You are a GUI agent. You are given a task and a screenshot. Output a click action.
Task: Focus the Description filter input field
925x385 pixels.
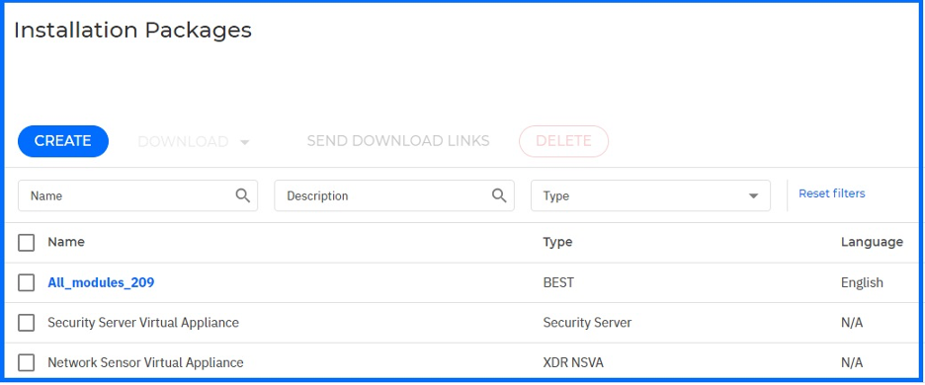click(x=394, y=195)
